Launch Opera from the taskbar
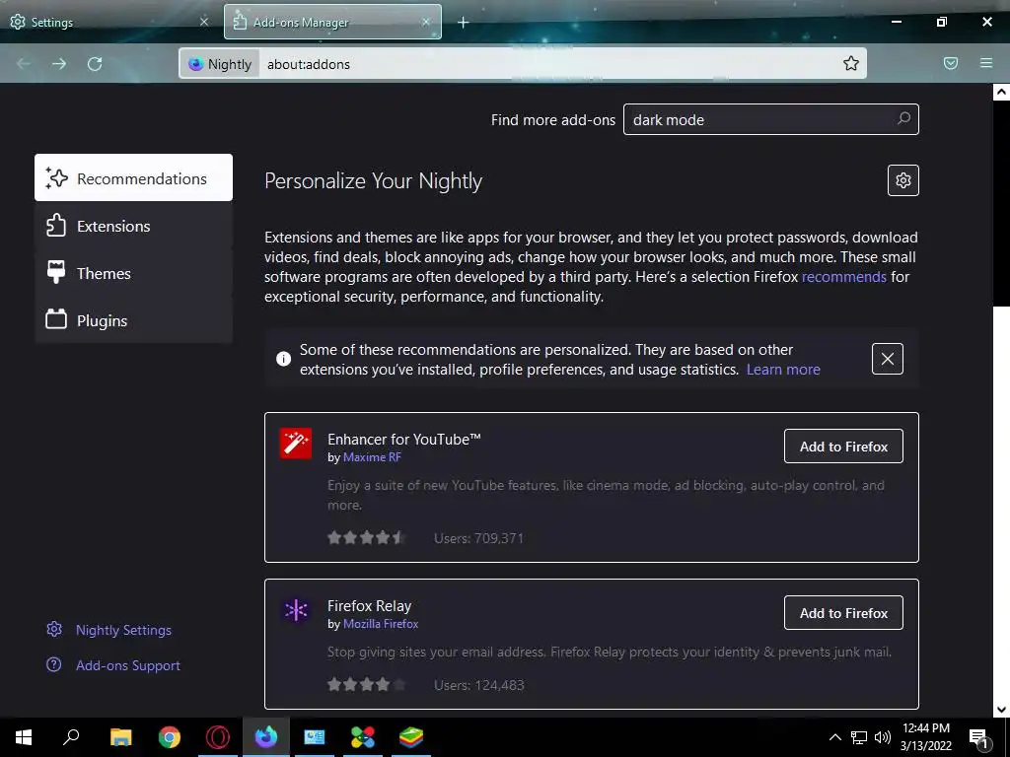This screenshot has width=1010, height=757. (x=218, y=737)
